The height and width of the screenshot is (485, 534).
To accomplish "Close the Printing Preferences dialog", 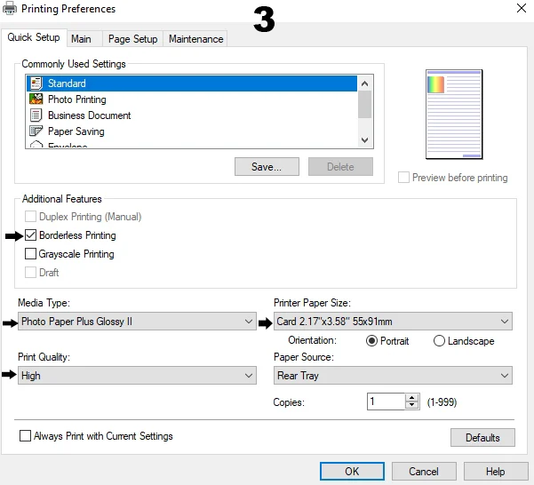I will (x=521, y=8).
